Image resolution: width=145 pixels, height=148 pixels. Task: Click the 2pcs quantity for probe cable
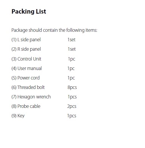[72, 106]
